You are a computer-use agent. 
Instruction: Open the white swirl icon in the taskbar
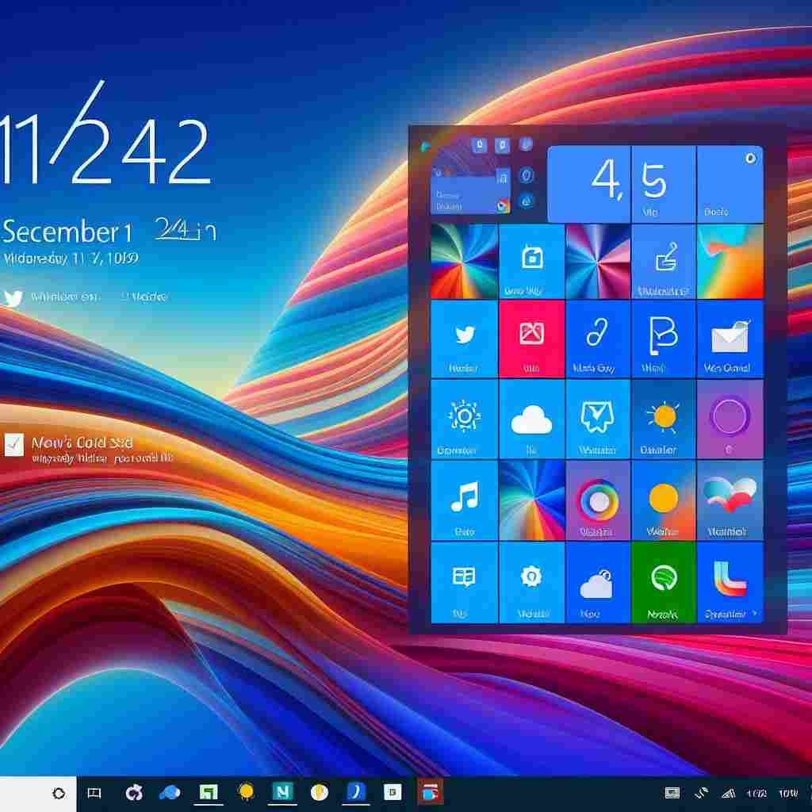pos(134,792)
